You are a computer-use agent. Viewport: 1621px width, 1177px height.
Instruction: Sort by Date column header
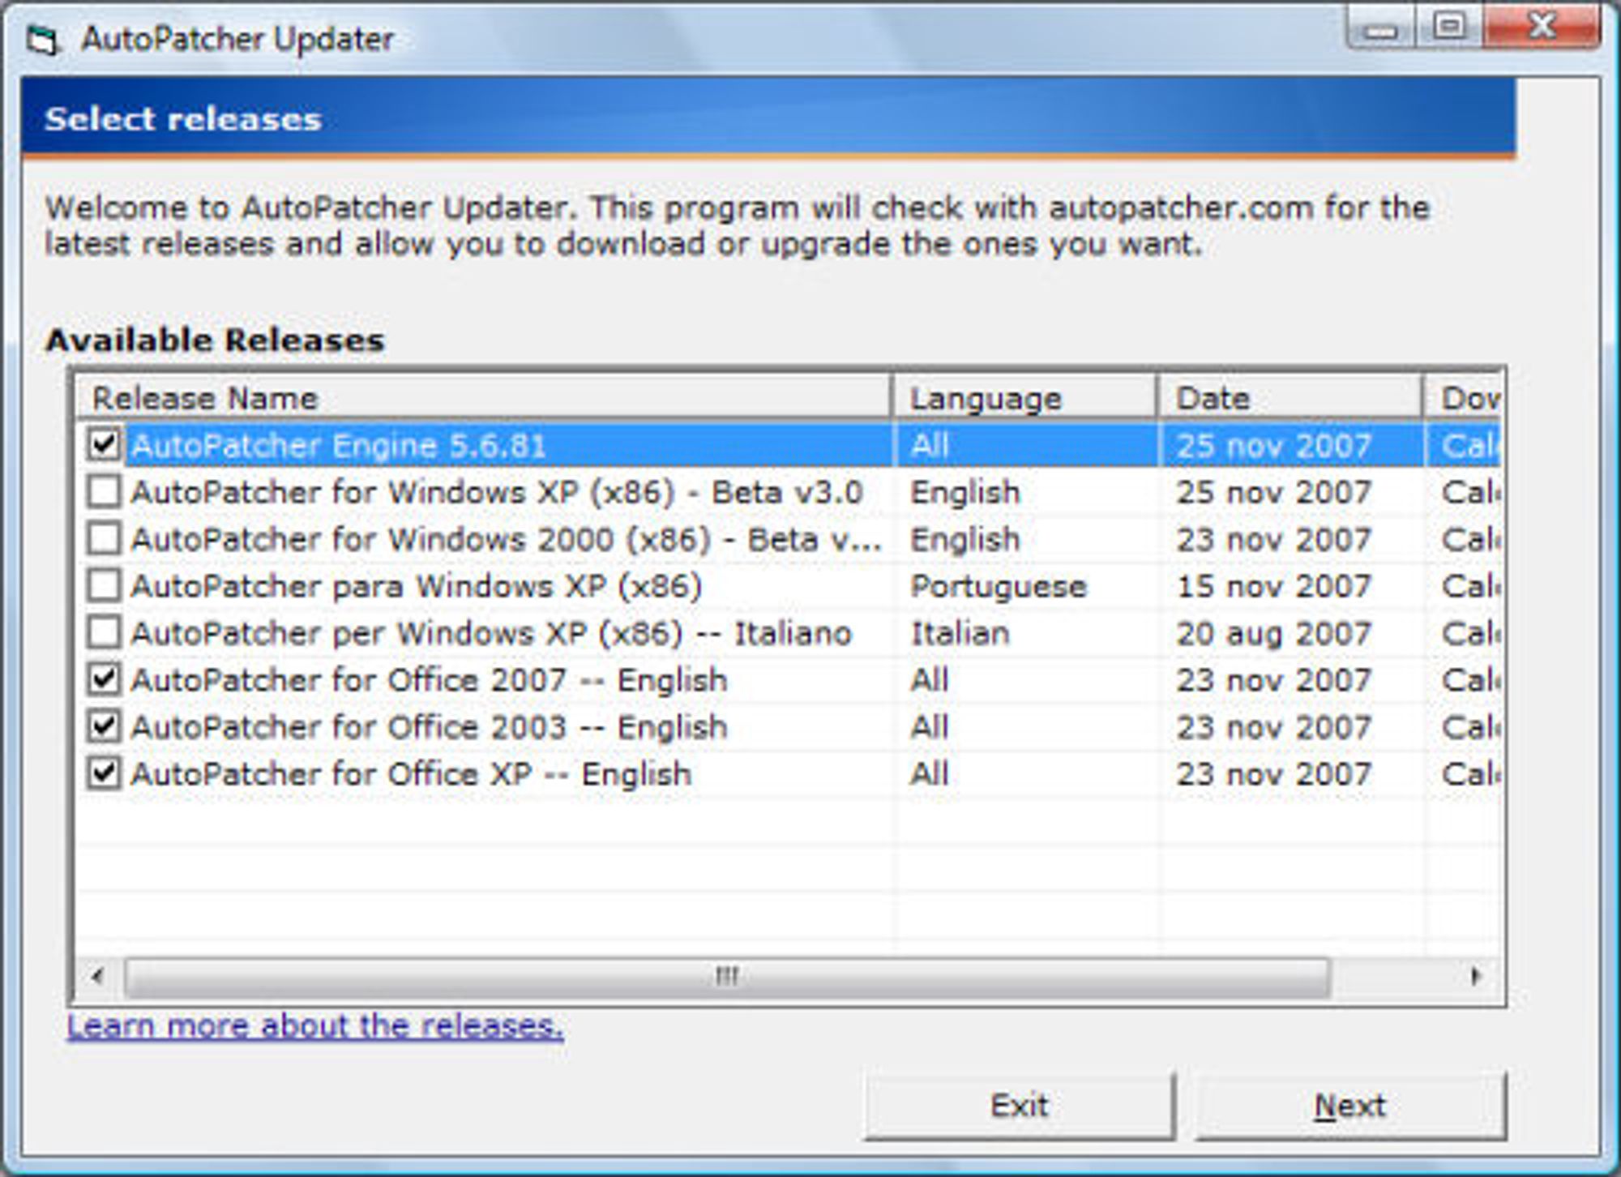click(1290, 398)
